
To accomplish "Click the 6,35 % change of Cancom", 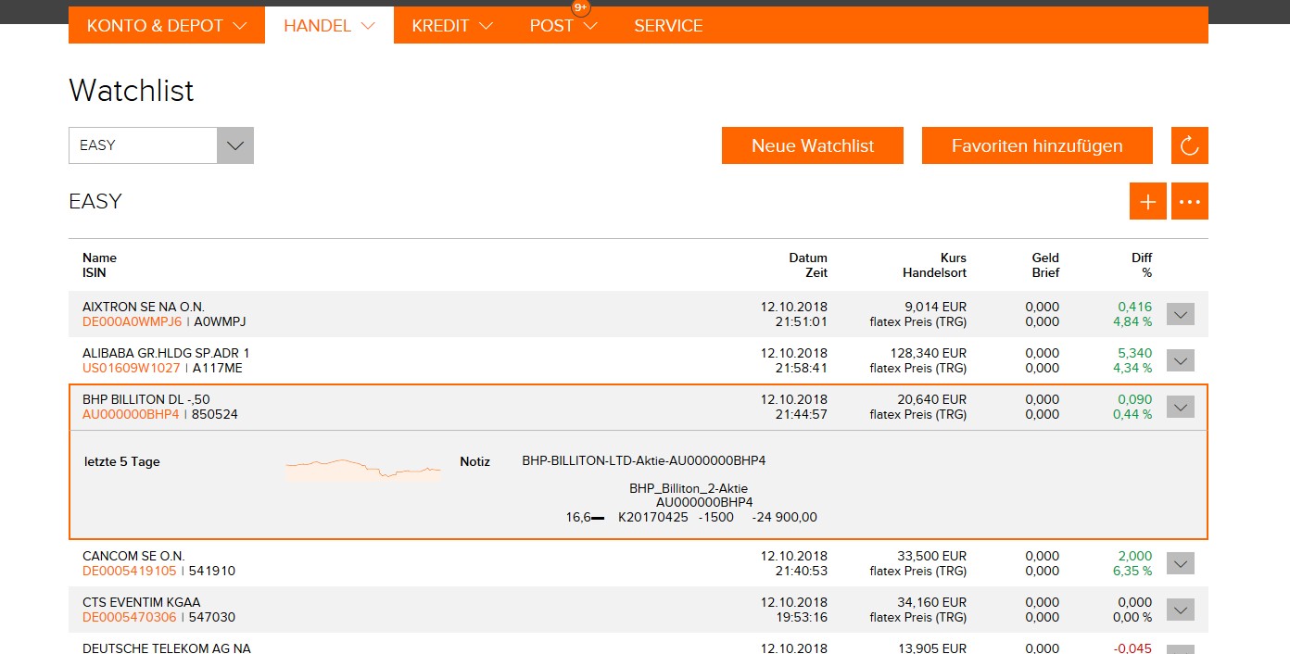I will coord(1132,571).
